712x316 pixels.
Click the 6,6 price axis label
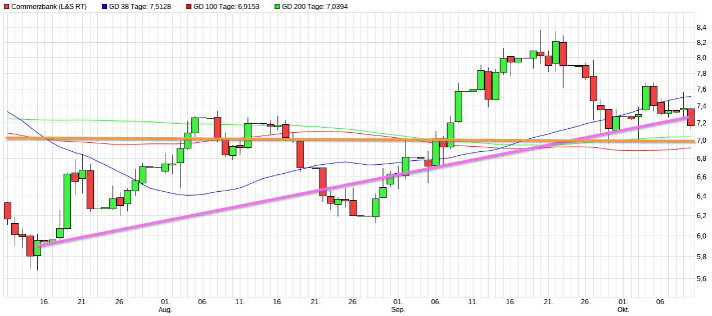(x=702, y=177)
